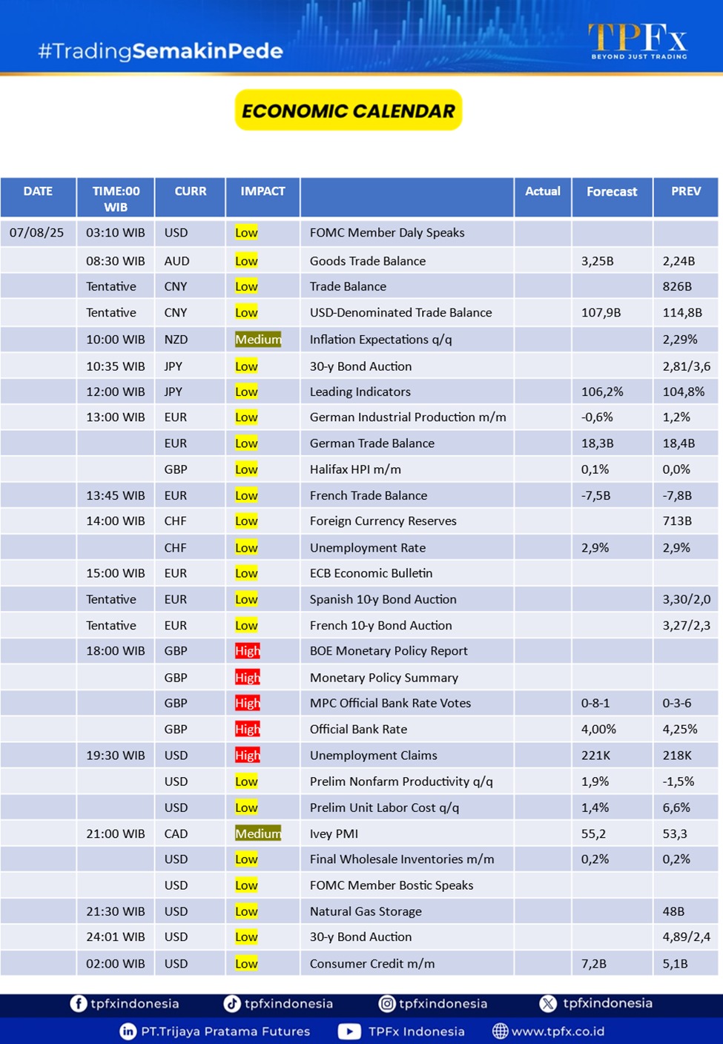Click the red High tag for Official Bank Rate
The image size is (723, 1044).
point(247,729)
